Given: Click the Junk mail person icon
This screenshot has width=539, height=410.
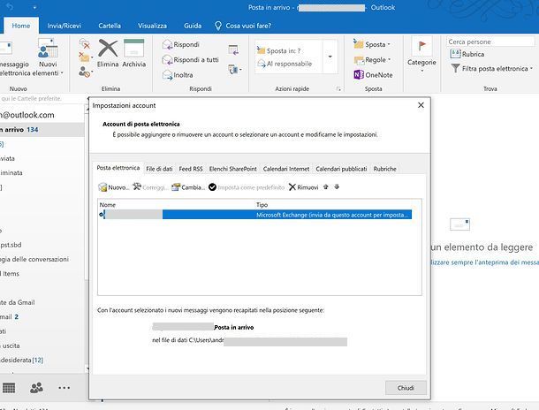Looking at the screenshot, I should (85, 72).
